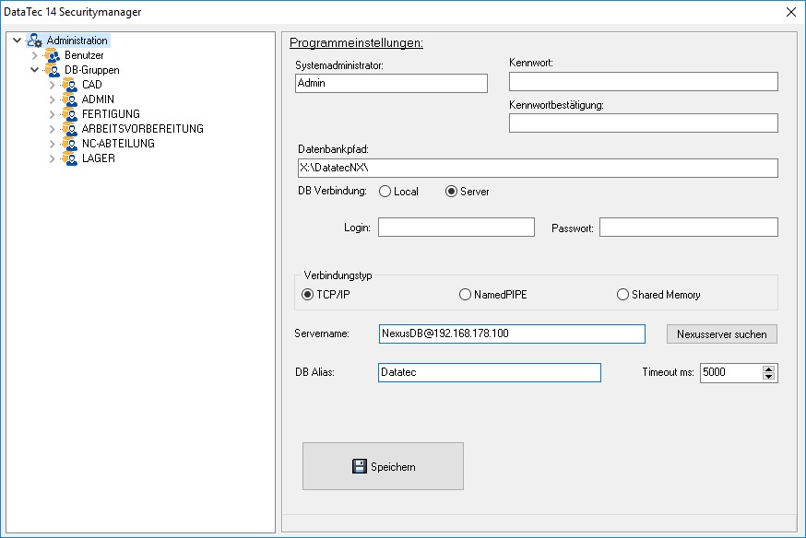
Task: Click the NC-ABTEILUNG group icon
Action: [70, 144]
